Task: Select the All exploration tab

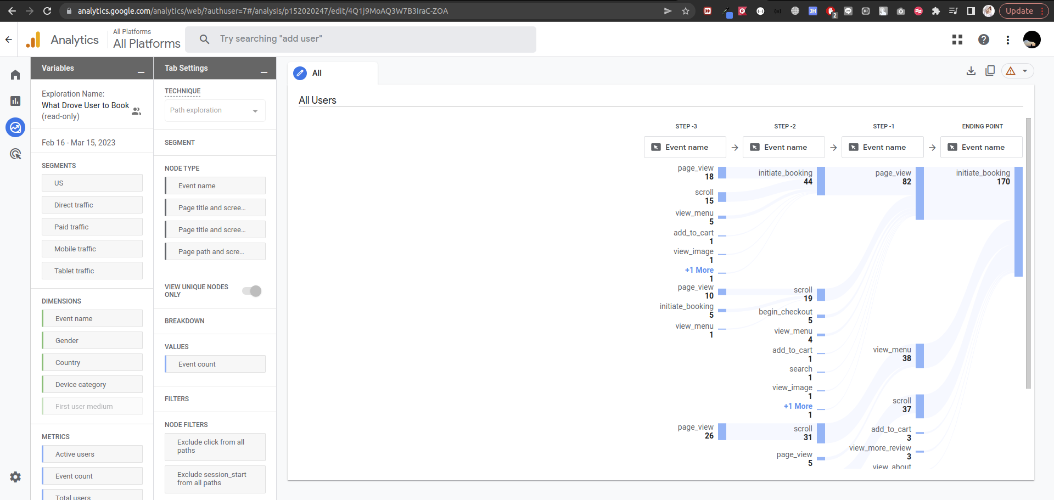Action: [x=316, y=73]
